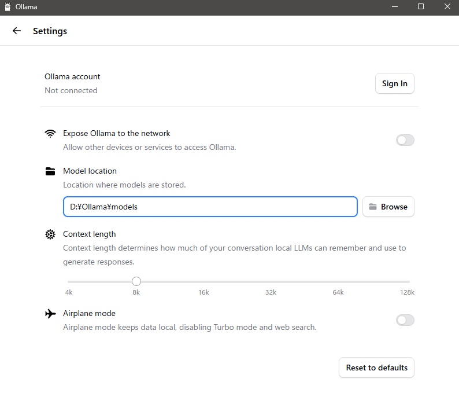Minimize the Ollama window
This screenshot has width=459, height=404.
click(x=395, y=7)
